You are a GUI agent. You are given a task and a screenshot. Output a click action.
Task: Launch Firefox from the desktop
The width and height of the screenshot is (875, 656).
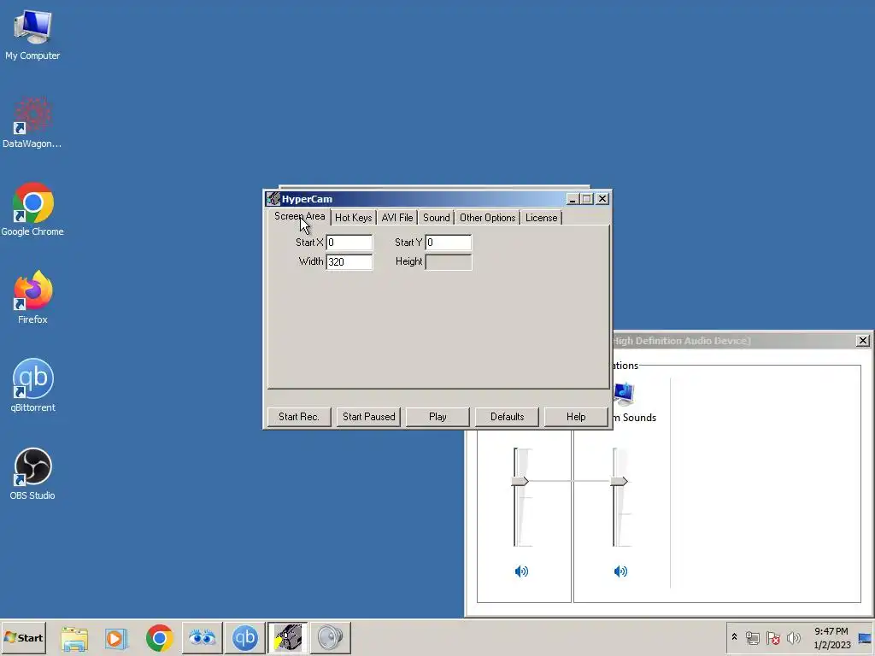click(x=32, y=298)
